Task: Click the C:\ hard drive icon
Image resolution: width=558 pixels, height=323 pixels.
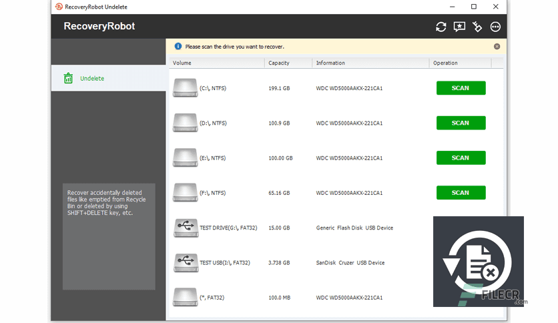Action: pyautogui.click(x=185, y=88)
